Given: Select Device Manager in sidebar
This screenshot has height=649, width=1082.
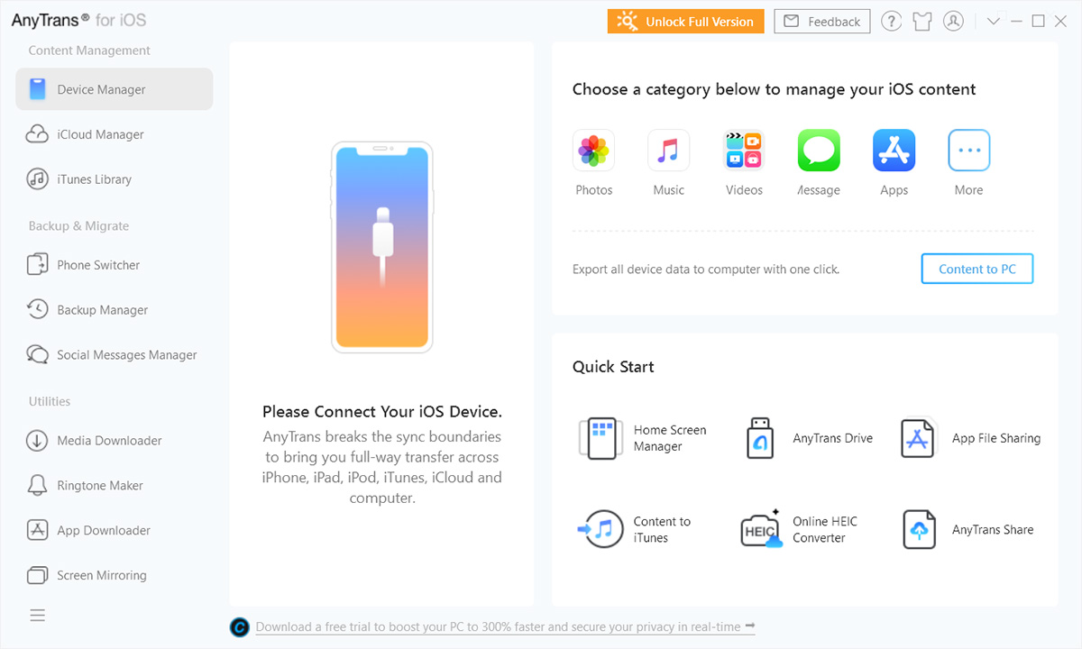Looking at the screenshot, I should pos(115,89).
